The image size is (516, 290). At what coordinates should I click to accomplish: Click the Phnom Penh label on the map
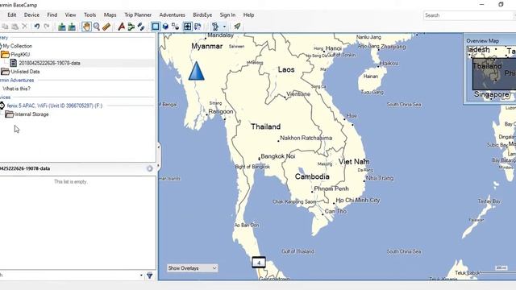click(x=331, y=188)
